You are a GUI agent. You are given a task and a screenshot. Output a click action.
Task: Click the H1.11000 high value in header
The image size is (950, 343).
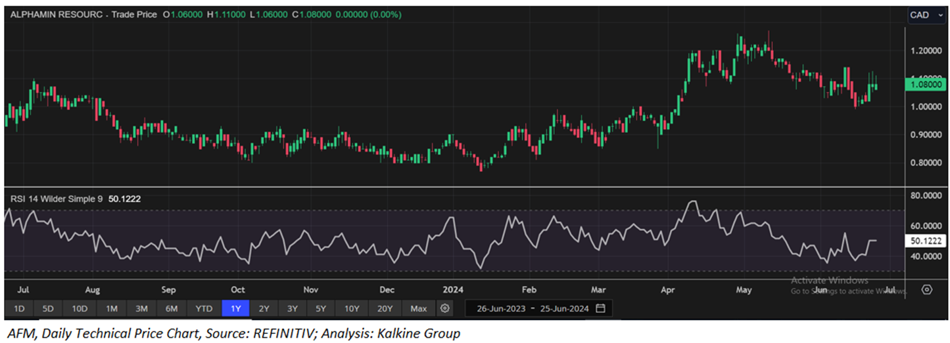(227, 14)
